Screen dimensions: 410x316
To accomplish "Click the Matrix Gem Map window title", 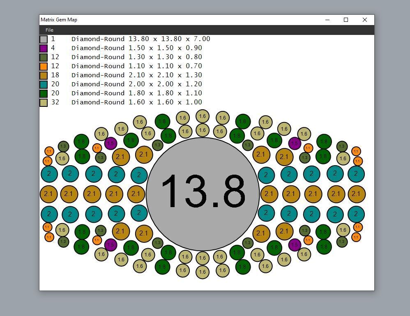I will click(x=59, y=20).
